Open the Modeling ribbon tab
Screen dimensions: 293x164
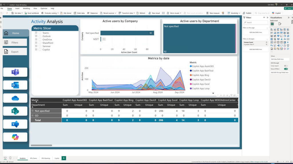pos(26,8)
